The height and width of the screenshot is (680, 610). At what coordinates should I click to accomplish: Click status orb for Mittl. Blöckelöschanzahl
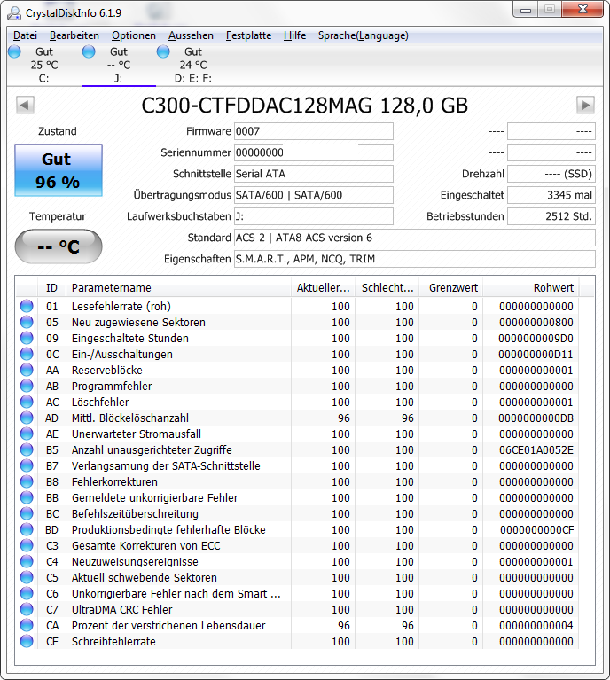point(27,418)
